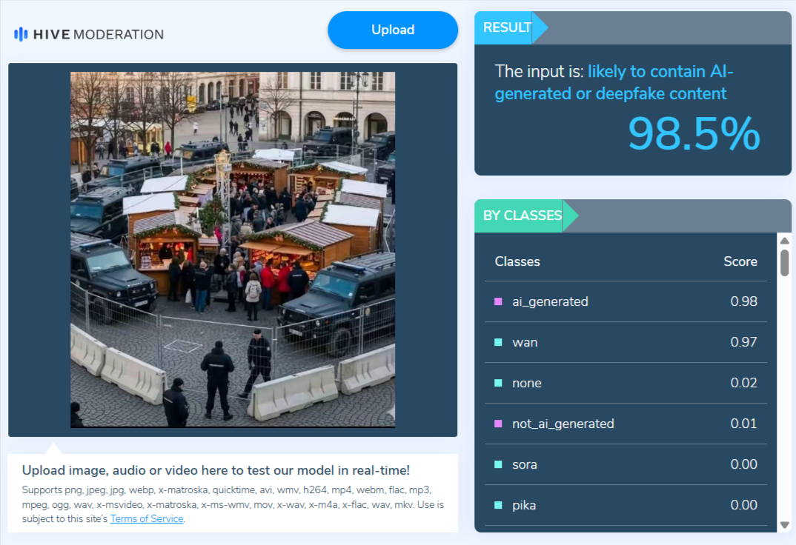Click the scrollbar down arrow in classes list
This screenshot has width=796, height=545.
pos(784,525)
